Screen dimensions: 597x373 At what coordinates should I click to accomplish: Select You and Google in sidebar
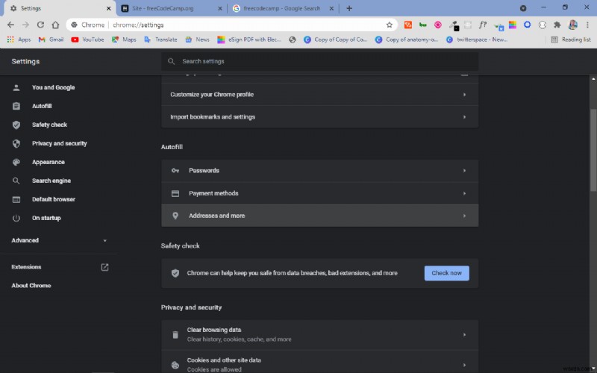click(53, 87)
